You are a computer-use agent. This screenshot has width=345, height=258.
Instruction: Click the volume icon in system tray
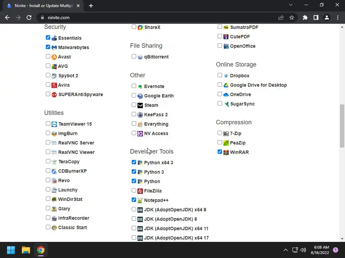(303, 250)
